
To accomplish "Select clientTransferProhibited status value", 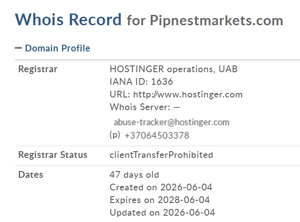I will click(161, 155).
